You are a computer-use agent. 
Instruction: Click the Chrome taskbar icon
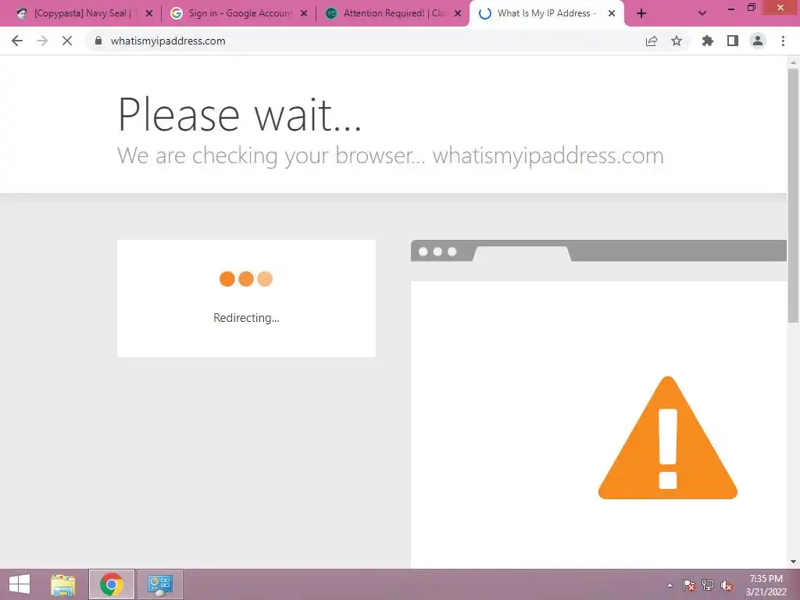click(111, 584)
